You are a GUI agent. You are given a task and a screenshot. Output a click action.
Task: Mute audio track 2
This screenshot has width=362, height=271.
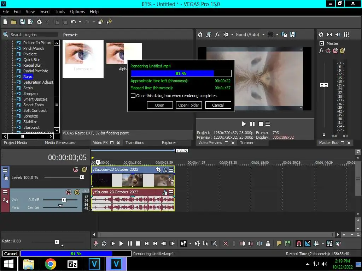pos(69,192)
